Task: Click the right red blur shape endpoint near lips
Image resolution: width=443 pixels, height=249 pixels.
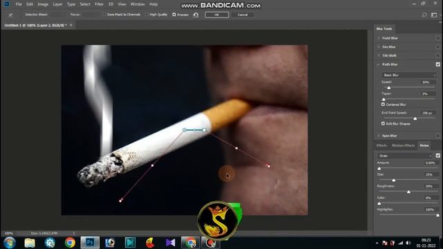Action: (269, 166)
